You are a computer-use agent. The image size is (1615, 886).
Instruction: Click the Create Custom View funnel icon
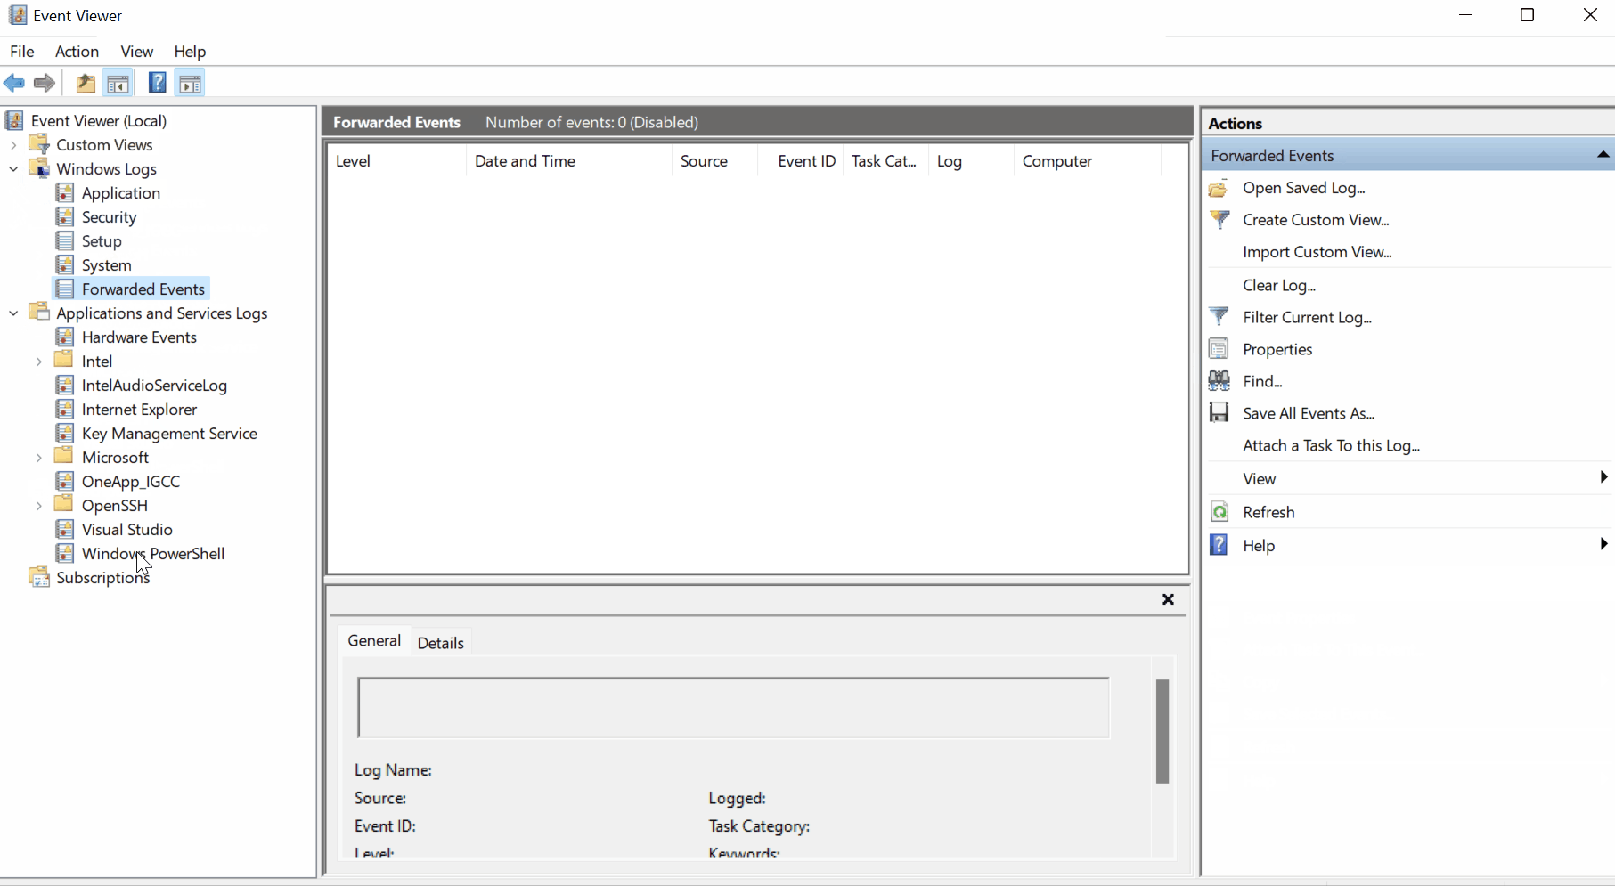click(1219, 219)
